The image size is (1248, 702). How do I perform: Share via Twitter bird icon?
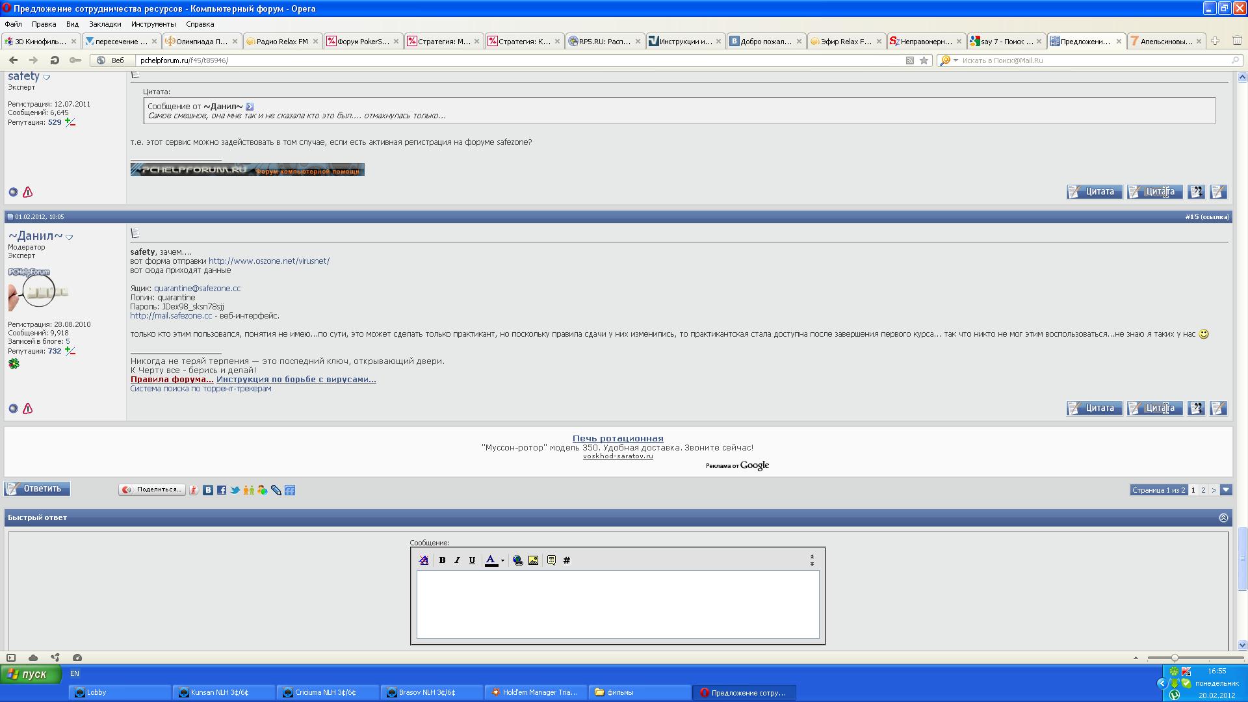coord(235,490)
